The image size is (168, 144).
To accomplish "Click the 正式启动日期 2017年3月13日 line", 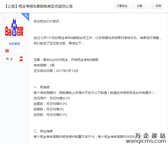I will pos(56,71).
